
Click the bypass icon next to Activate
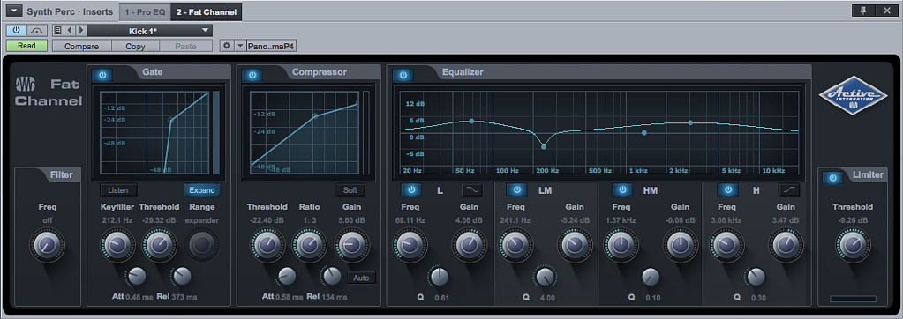coord(36,31)
